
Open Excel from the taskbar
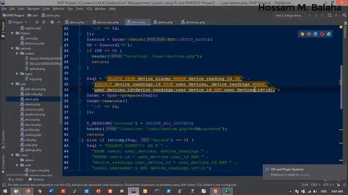227,191
